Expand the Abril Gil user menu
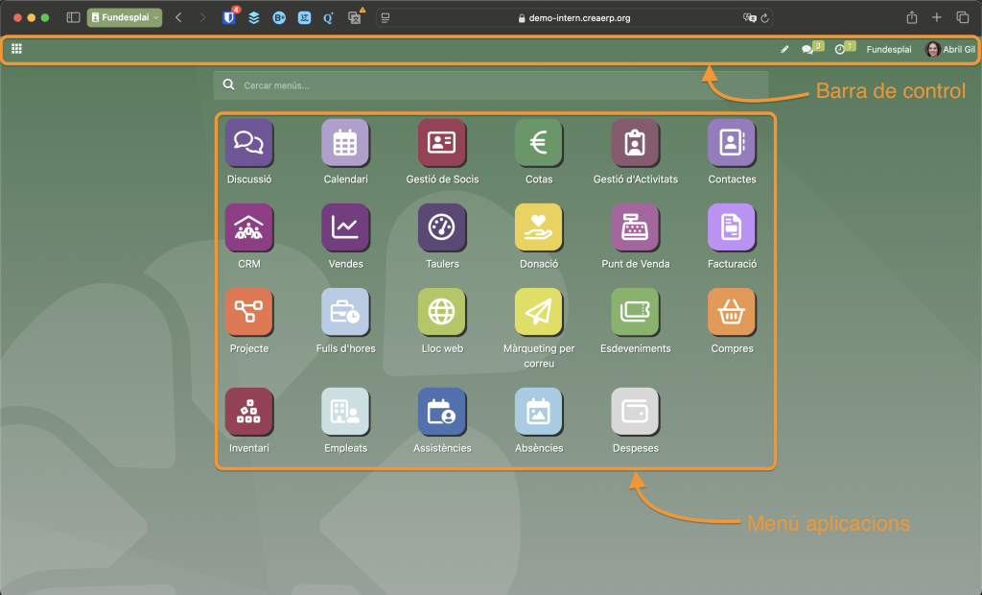 [x=949, y=50]
